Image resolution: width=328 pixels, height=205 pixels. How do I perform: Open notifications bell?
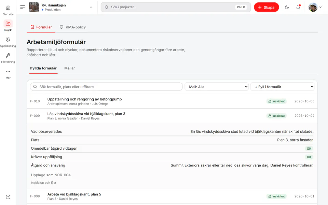click(298, 7)
